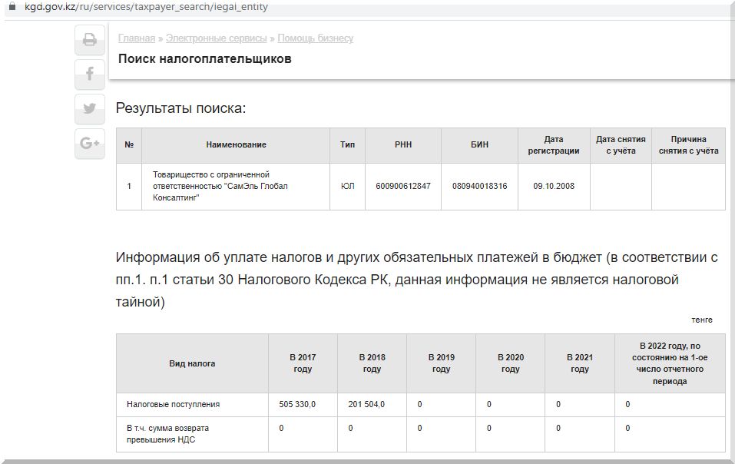Click the Дата регистрации column header
735x464 pixels.
point(554,145)
